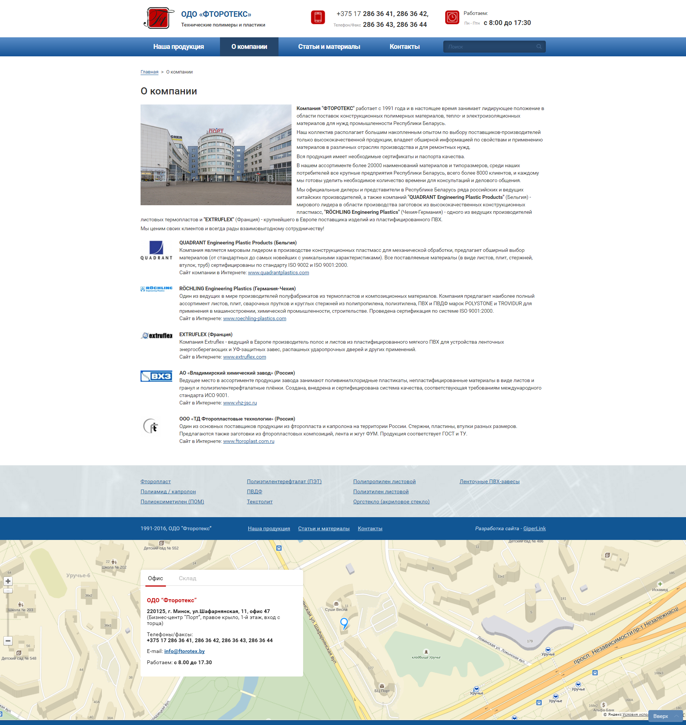Open www.vhz-jsc.ru link
Viewport: 686px width, 725px height.
click(240, 403)
